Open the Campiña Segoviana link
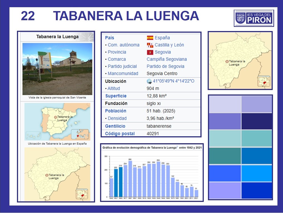 click(167, 59)
